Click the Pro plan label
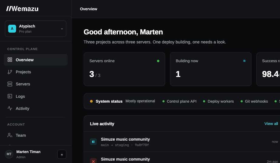Viewport: 280px width, 163px height. (25, 31)
